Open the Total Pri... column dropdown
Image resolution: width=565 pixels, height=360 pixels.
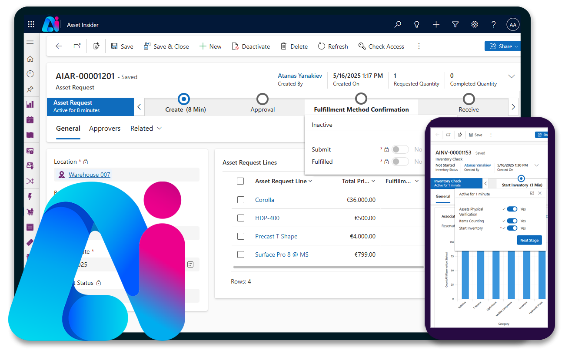[373, 181]
